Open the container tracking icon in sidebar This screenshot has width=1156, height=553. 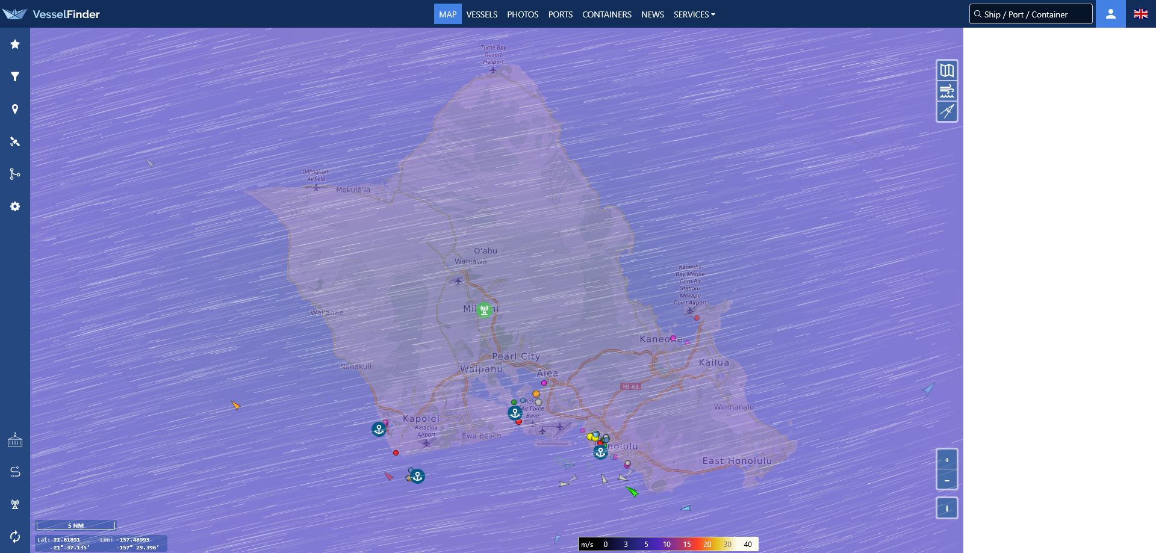point(15,440)
